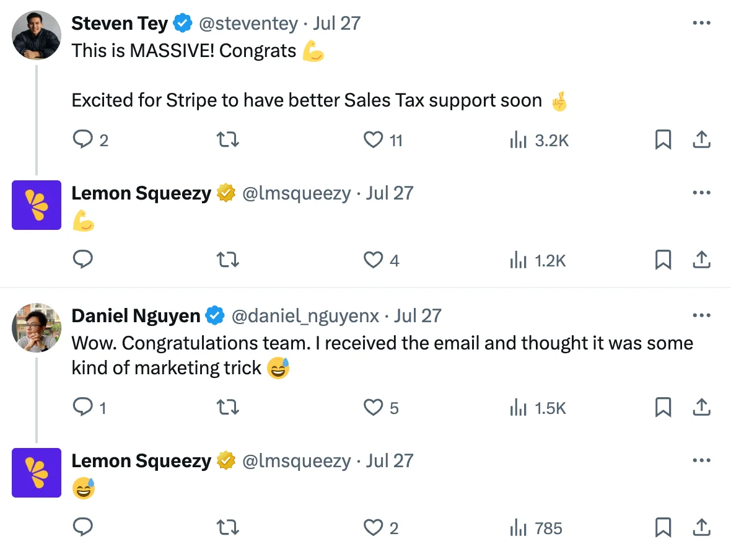Image resolution: width=731 pixels, height=549 pixels.
Task: Open more options on Lemon Squeezy's first reply
Action: tap(702, 193)
